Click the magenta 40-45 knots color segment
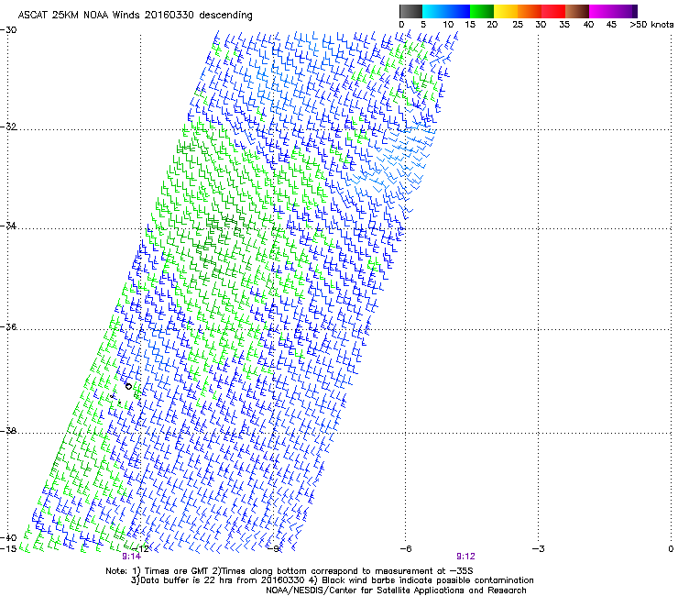The image size is (678, 596). click(x=601, y=11)
